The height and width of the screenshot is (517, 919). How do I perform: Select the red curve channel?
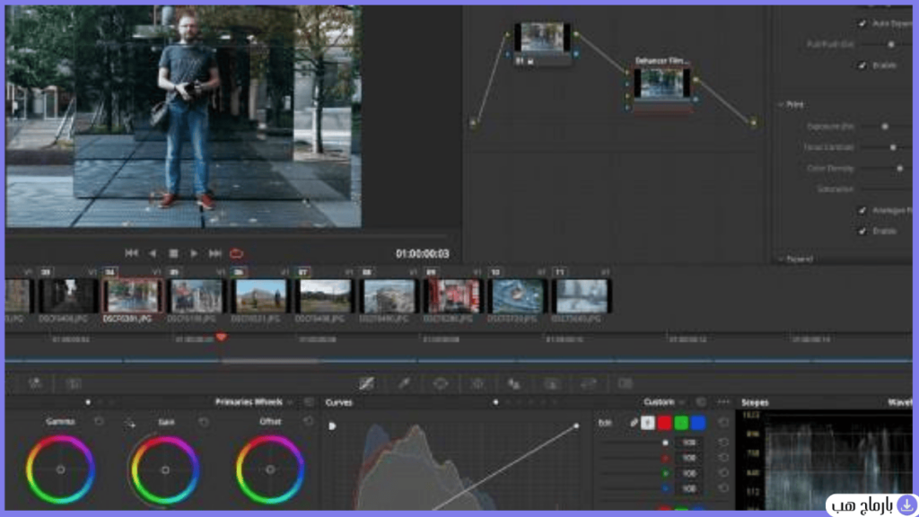665,422
